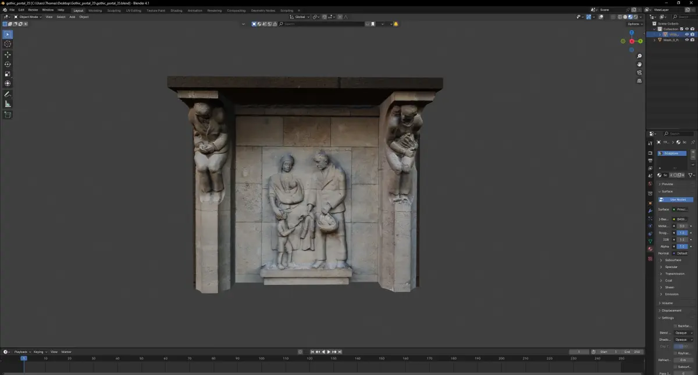Click the Blender logo menu icon
The image size is (698, 375).
pos(4,10)
